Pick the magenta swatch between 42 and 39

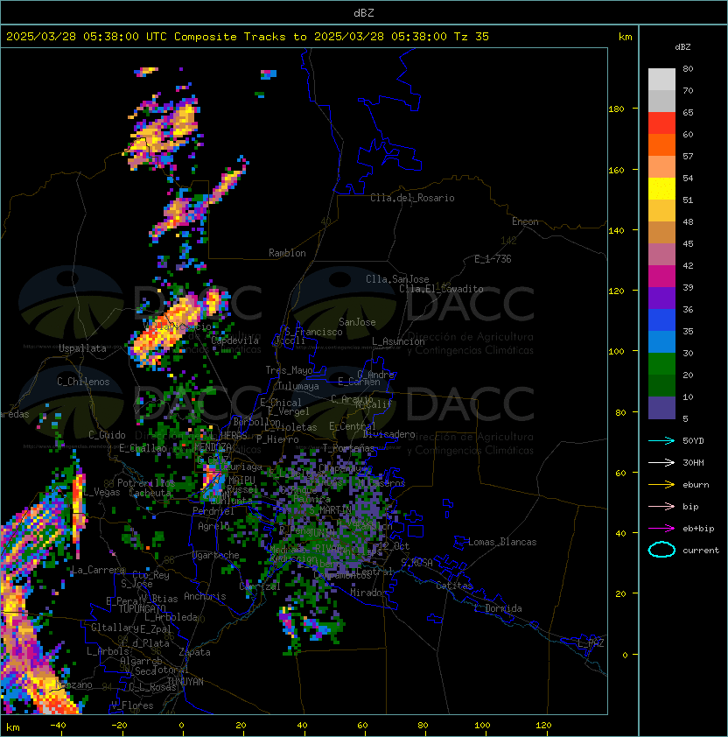(661, 276)
